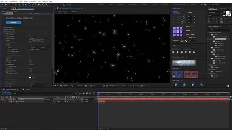Open the Effect menu
232x130 pixels.
pyautogui.click(x=26, y=1)
